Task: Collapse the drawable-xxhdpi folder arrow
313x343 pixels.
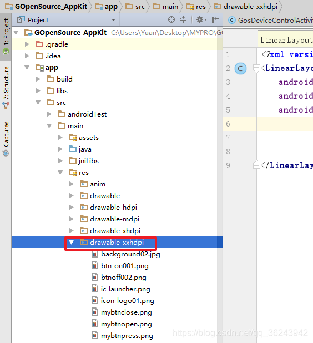Action: pos(71,243)
